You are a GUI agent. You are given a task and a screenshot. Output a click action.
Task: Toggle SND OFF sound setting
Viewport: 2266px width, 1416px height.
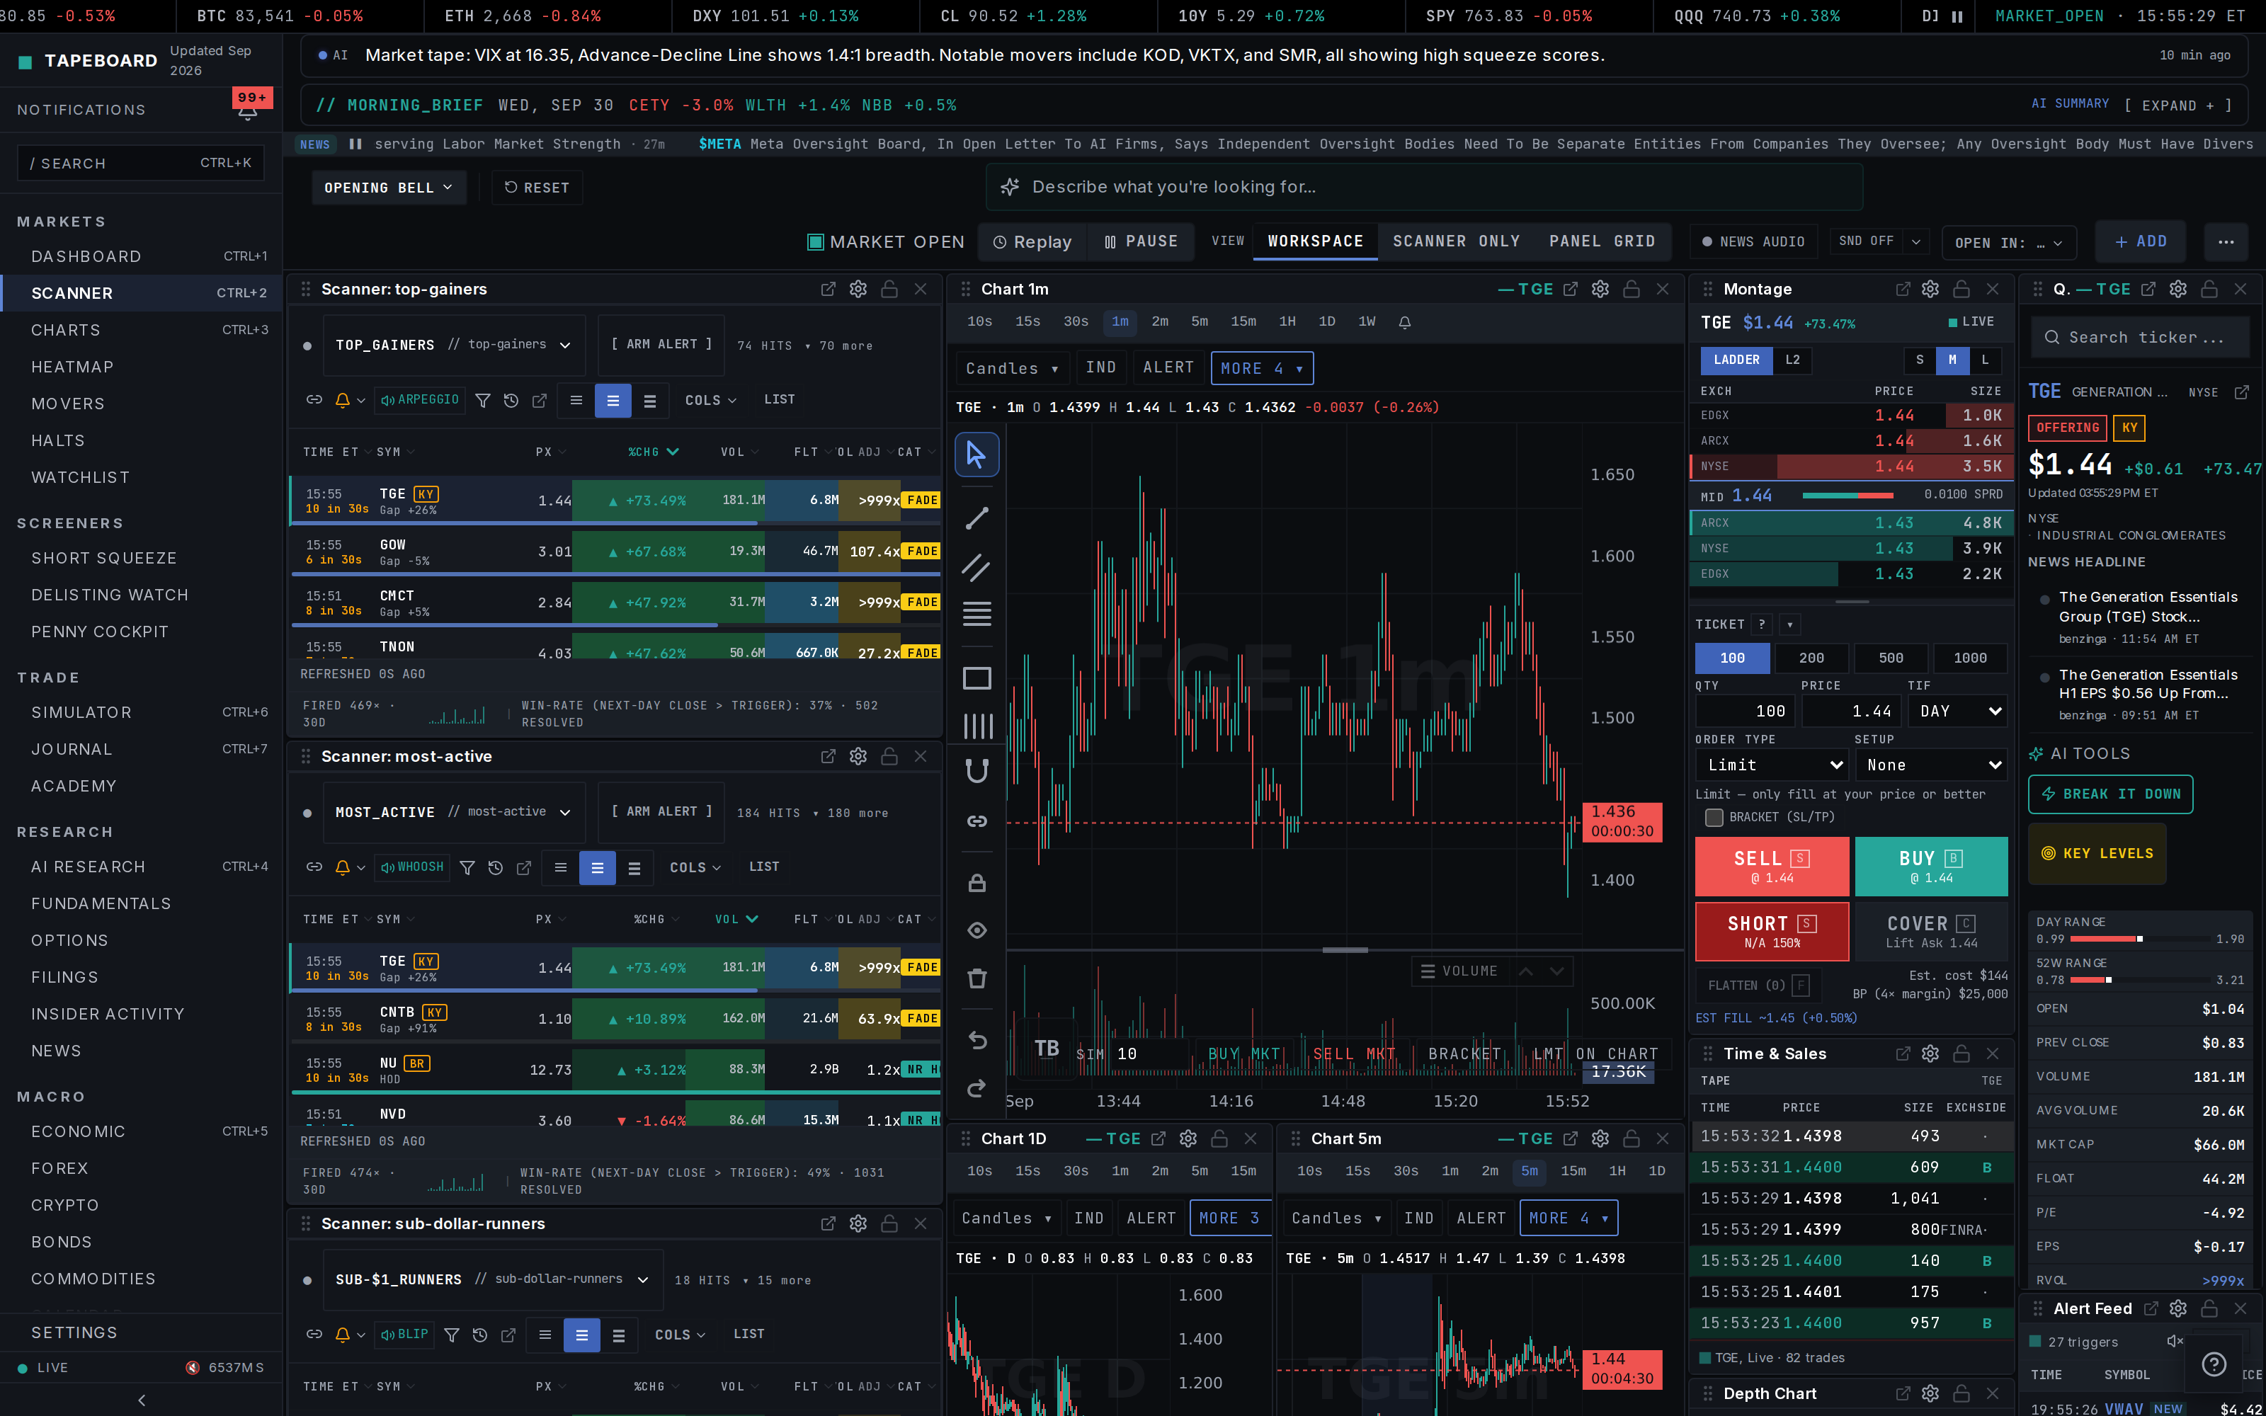point(1867,241)
